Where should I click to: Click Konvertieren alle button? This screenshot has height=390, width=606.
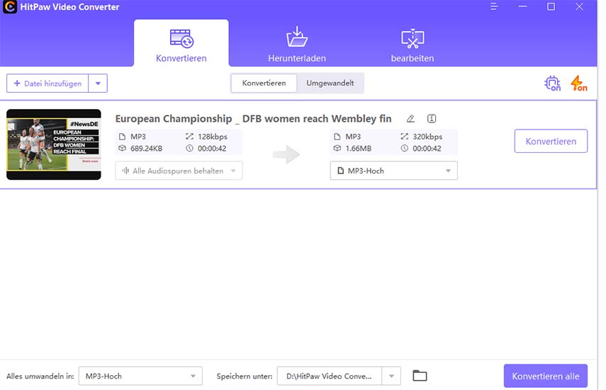coord(545,376)
